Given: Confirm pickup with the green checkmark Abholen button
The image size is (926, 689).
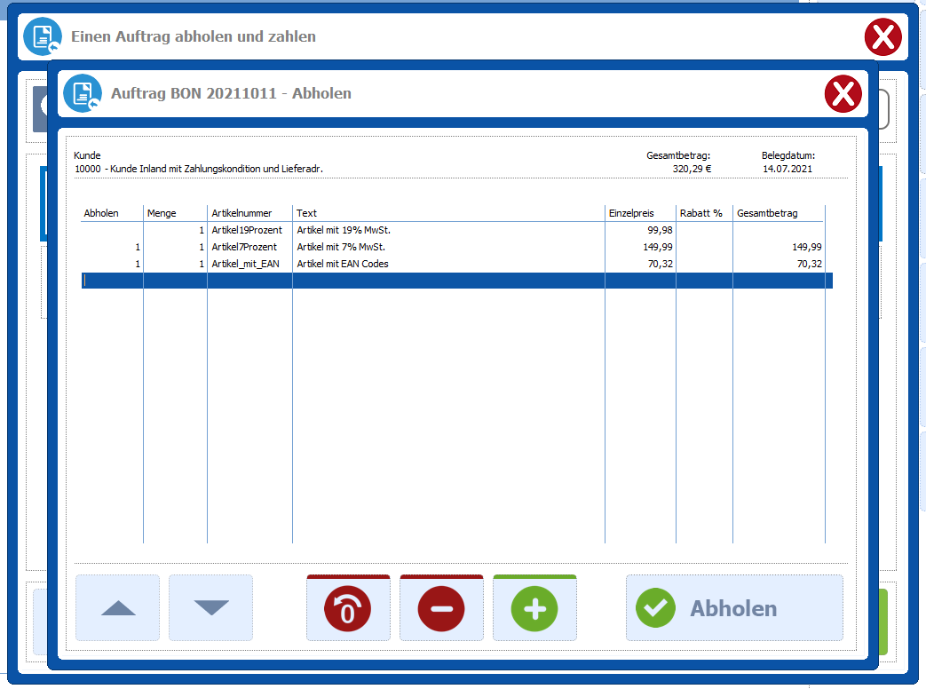Looking at the screenshot, I should click(x=733, y=608).
